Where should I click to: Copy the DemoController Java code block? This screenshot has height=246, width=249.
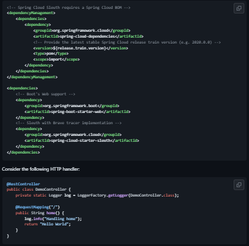(239, 185)
